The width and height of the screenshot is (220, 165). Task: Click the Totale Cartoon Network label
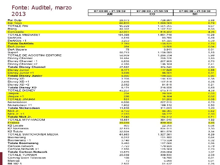pyautogui.click(x=28, y=152)
